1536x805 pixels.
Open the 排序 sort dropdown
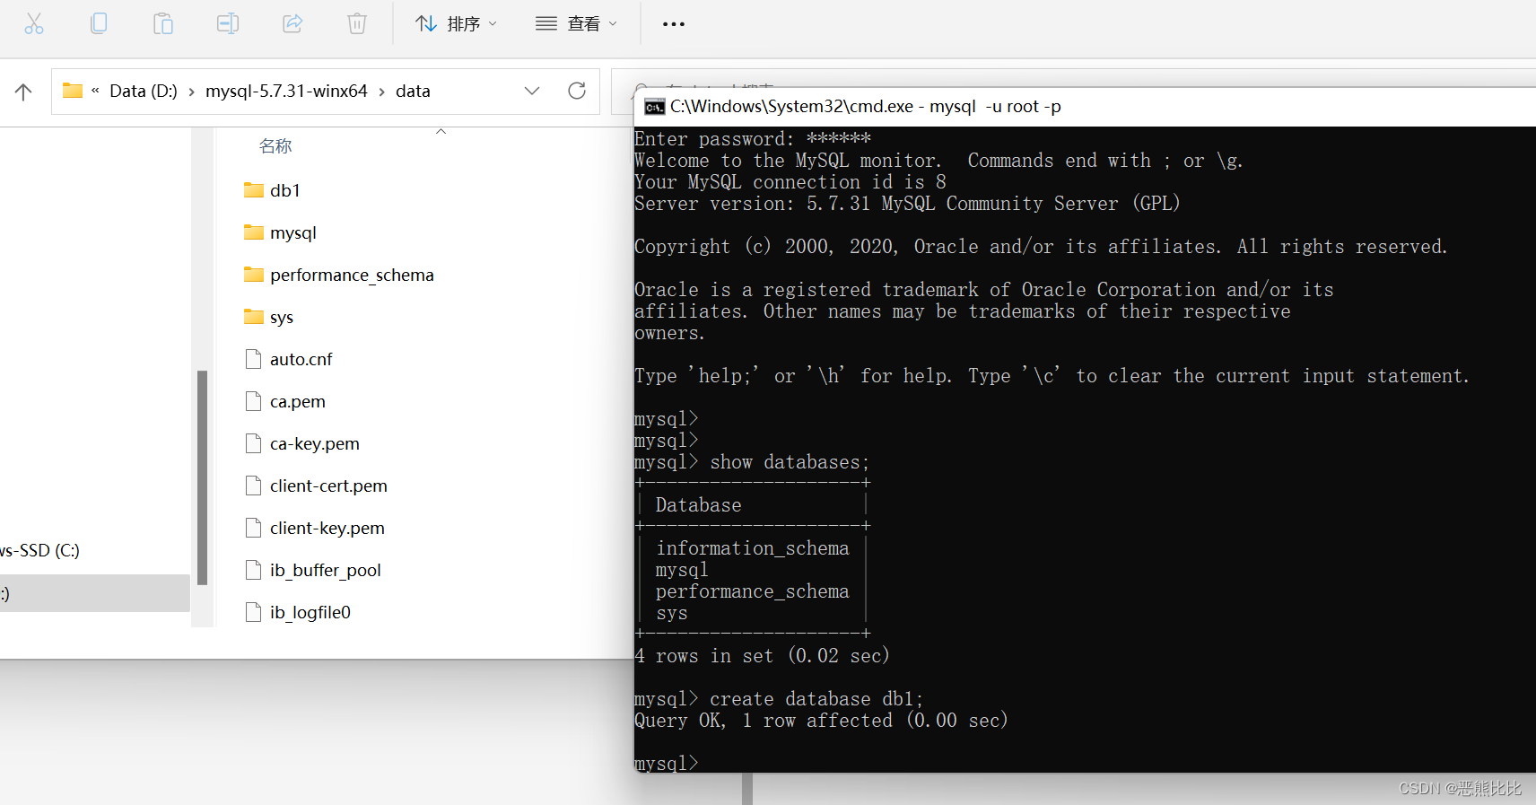(456, 23)
